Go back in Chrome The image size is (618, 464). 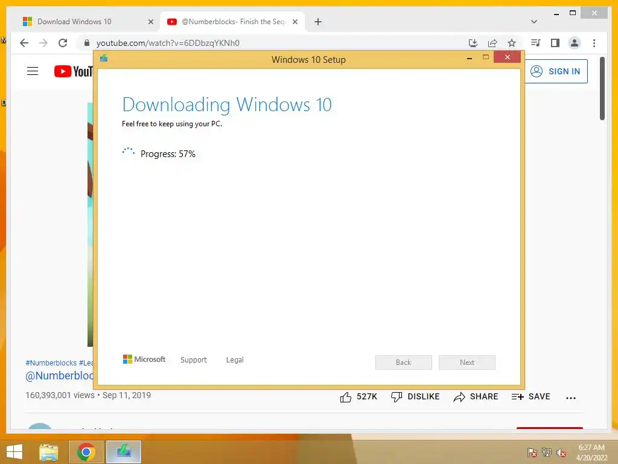click(x=24, y=43)
